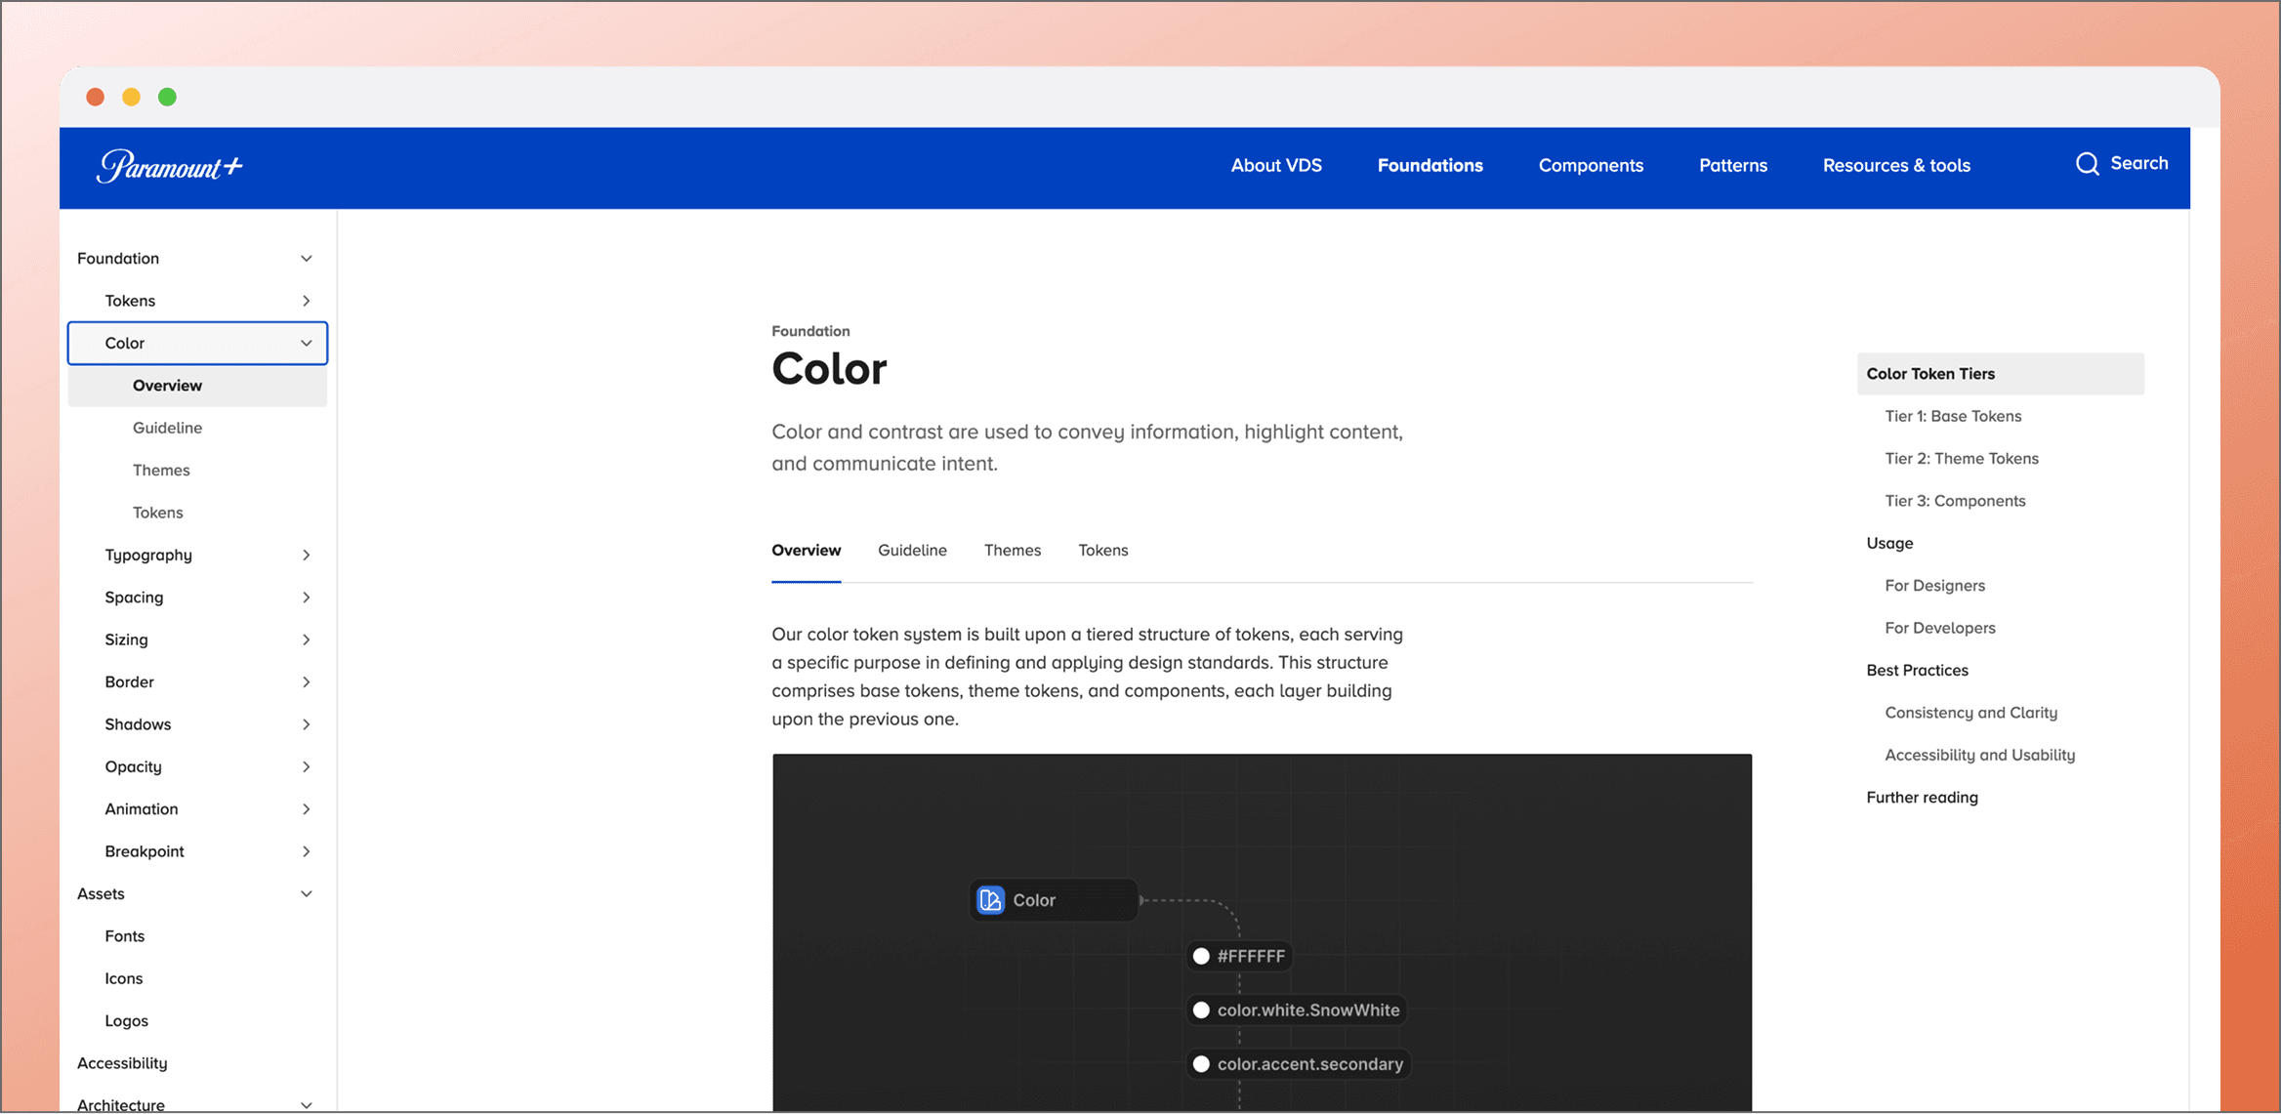Open Components in top navigation
This screenshot has width=2281, height=1114.
(x=1590, y=165)
